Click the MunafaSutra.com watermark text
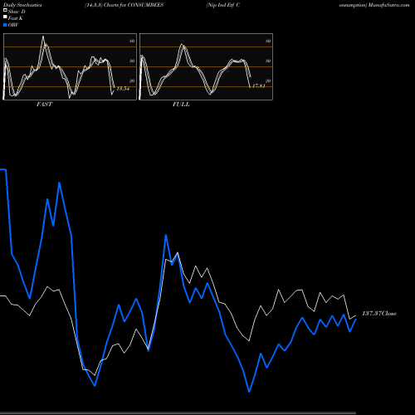The image size is (415, 415). (388, 5)
